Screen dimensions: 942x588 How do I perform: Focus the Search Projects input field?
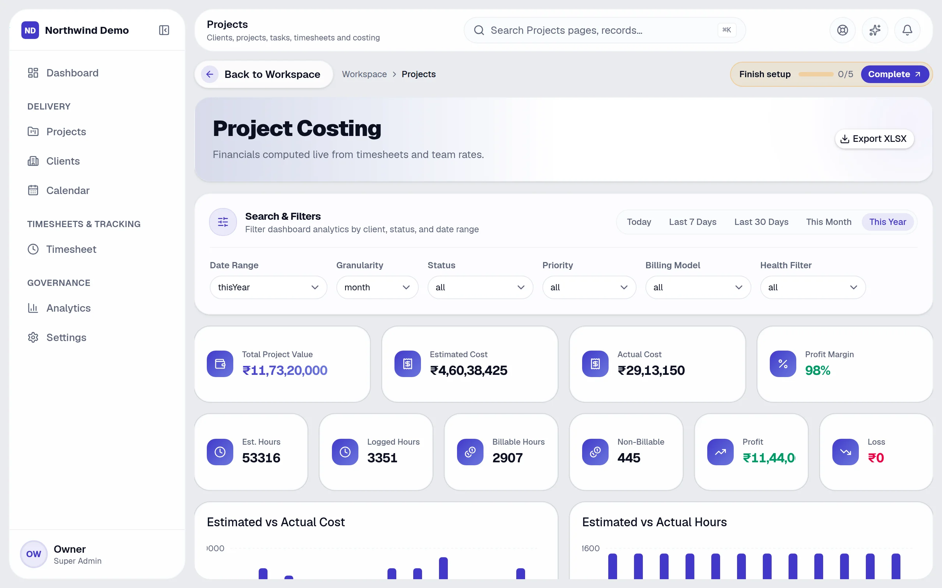click(x=605, y=30)
